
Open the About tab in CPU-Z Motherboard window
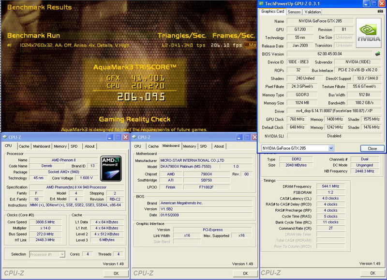[x=219, y=146]
